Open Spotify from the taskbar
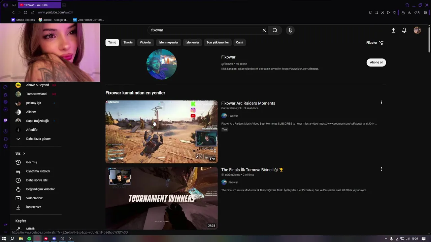The width and height of the screenshot is (431, 242). pyautogui.click(x=29, y=239)
